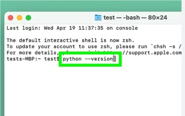The image size is (185, 116).
Task: Click 'The default interactive shell is now zsh' line
Action: (70, 40)
